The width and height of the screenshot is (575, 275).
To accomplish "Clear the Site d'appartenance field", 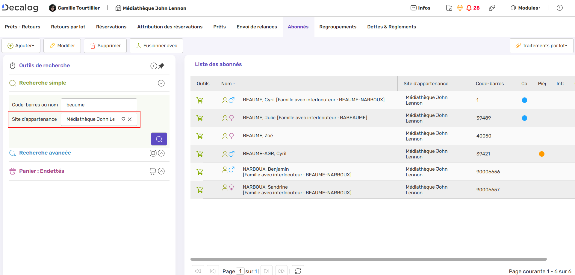I will click(x=130, y=119).
